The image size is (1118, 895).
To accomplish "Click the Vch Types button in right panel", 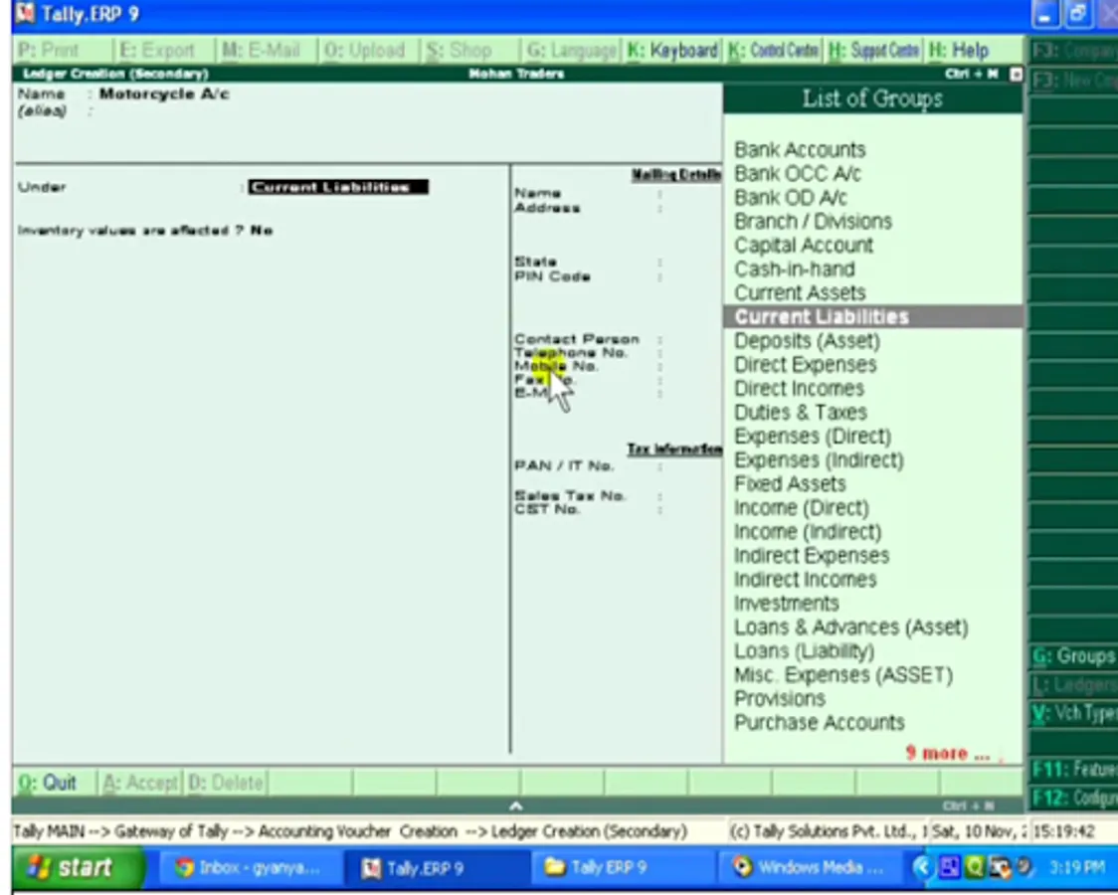I will point(1074,713).
